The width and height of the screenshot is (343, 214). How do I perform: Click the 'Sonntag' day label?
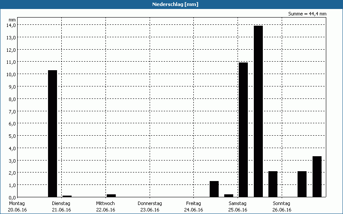[x=281, y=204]
